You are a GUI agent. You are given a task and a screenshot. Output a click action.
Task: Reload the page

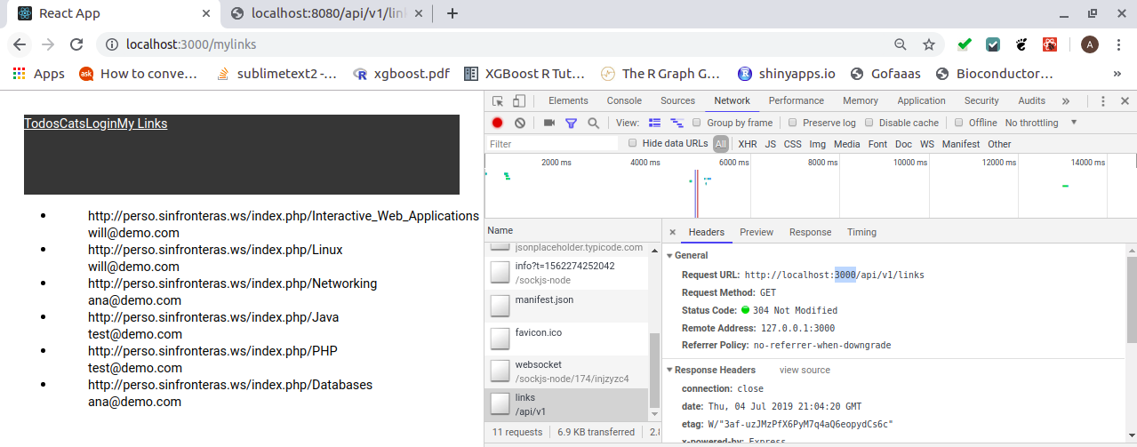pos(76,44)
